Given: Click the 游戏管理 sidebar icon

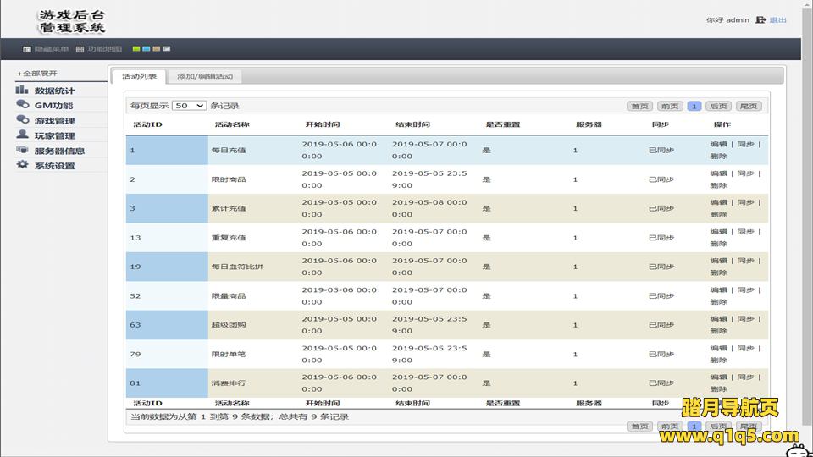Looking at the screenshot, I should 22,120.
